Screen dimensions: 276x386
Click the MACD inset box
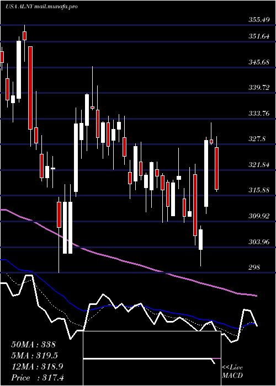coord(152,358)
